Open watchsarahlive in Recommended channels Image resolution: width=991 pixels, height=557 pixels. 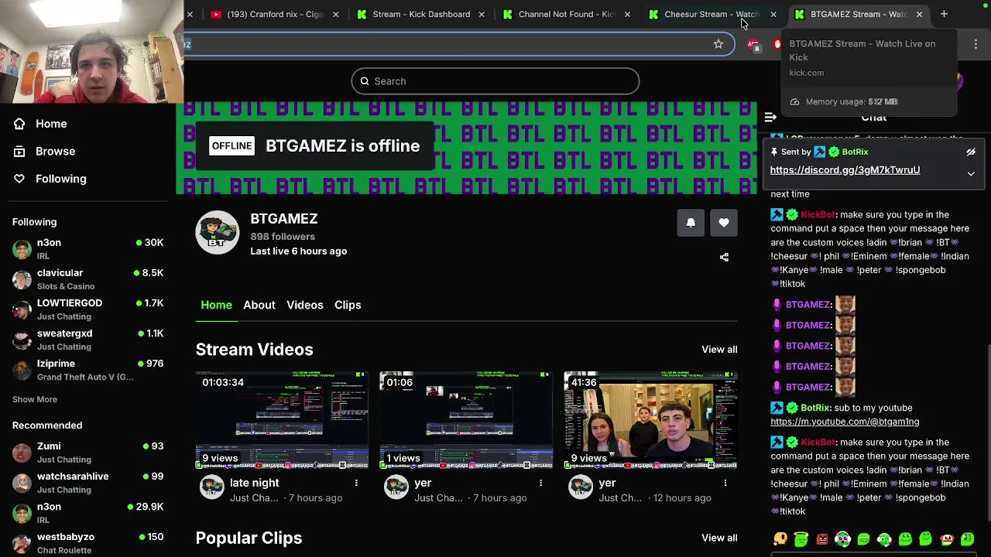pyautogui.click(x=88, y=483)
